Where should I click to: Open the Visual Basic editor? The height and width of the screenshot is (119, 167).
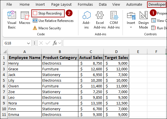(x=12, y=20)
